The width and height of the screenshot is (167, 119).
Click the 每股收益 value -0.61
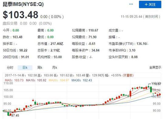click(92, 44)
